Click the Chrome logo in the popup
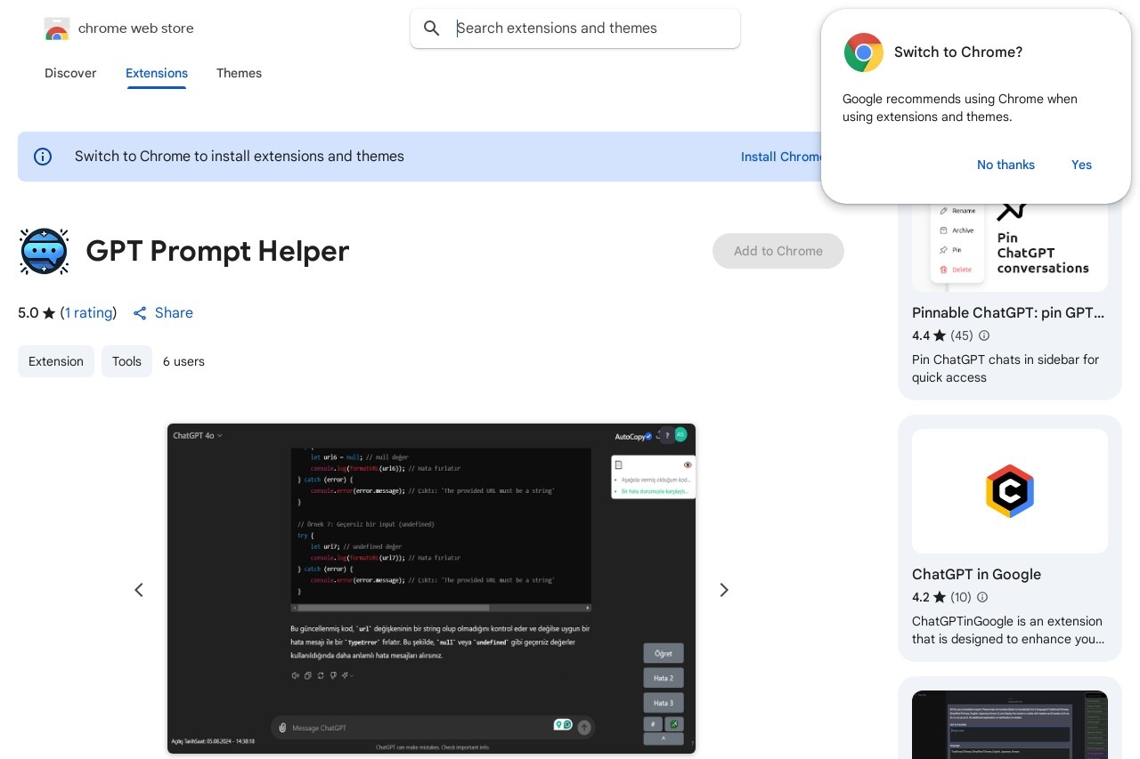This screenshot has width=1140, height=759. click(x=863, y=52)
